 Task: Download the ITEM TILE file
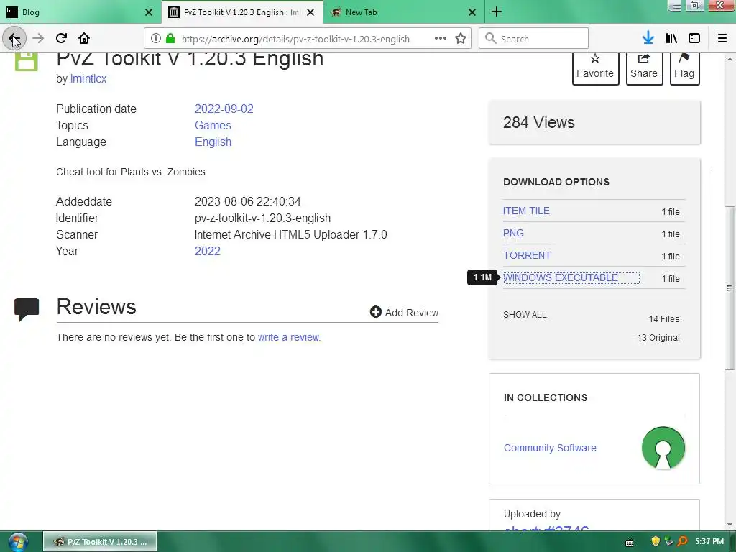tap(526, 211)
